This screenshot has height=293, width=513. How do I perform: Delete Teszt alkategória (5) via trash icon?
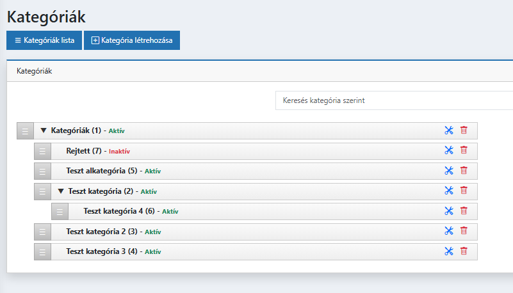[464, 171]
